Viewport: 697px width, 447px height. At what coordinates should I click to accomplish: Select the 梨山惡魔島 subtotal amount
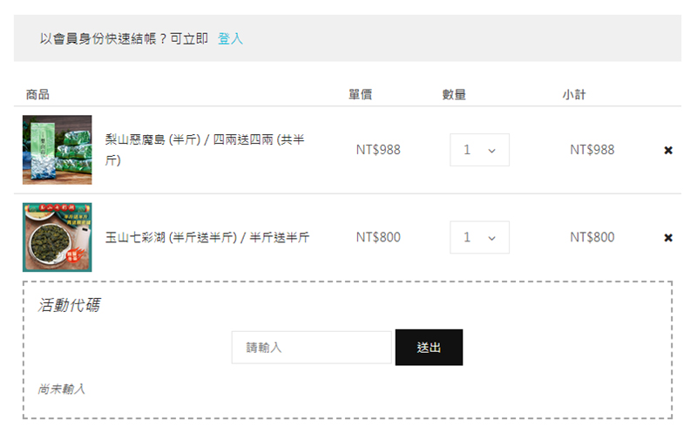[x=592, y=150]
